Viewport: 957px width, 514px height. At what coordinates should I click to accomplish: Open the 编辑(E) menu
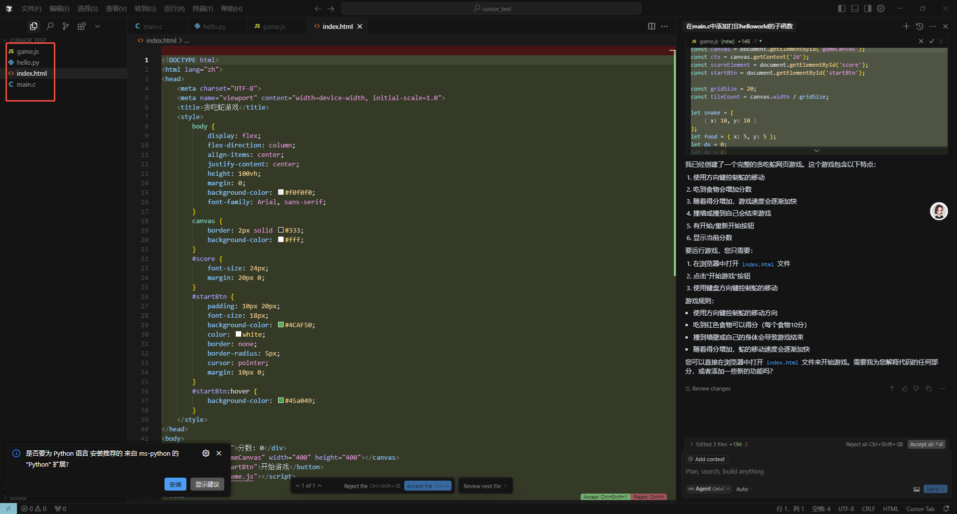tap(59, 8)
